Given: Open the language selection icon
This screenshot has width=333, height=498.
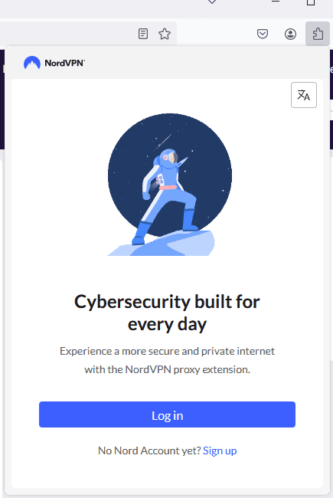Looking at the screenshot, I should point(304,95).
